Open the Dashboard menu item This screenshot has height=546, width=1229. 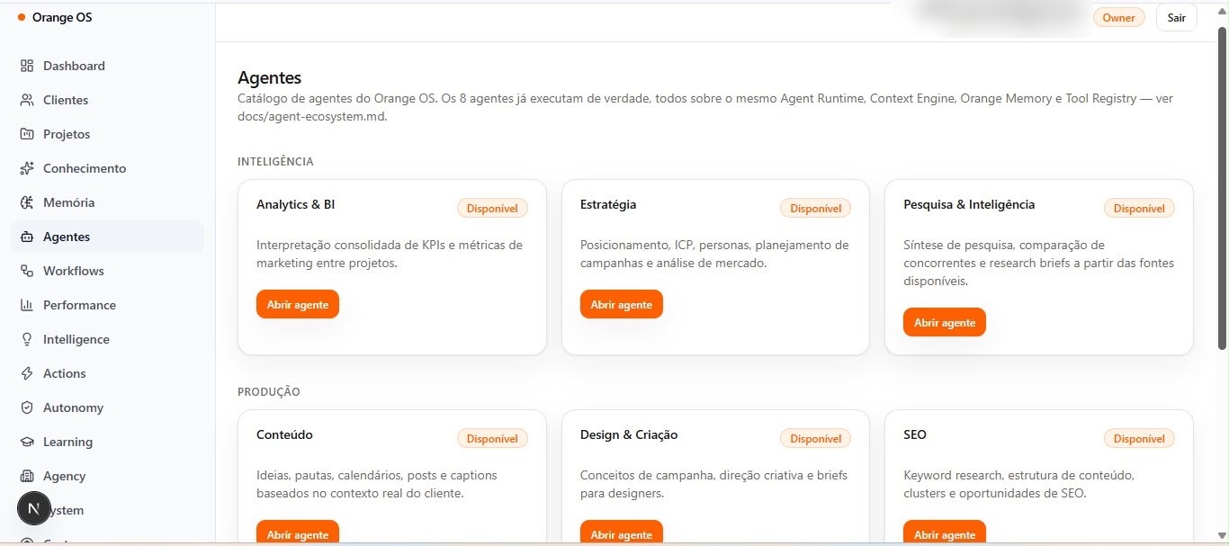pos(107,66)
